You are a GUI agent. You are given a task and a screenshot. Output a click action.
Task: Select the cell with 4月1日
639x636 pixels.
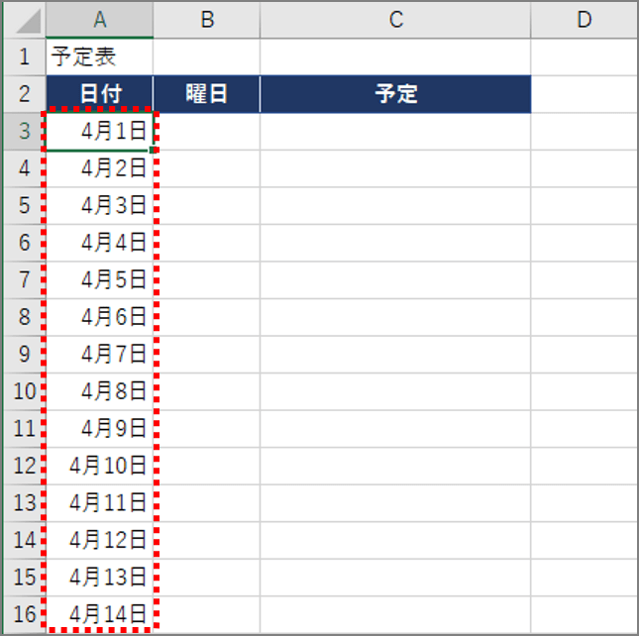(100, 131)
